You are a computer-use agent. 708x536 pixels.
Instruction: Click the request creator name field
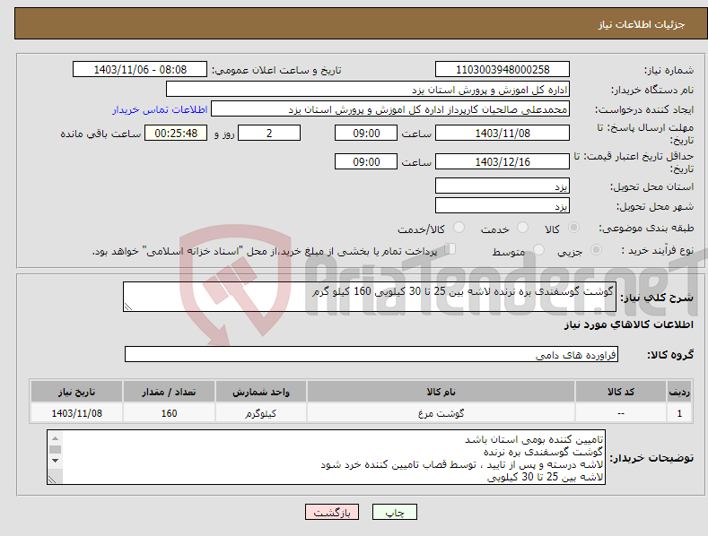[x=390, y=109]
